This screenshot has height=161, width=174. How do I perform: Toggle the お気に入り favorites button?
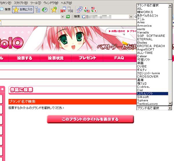[x=23, y=10]
